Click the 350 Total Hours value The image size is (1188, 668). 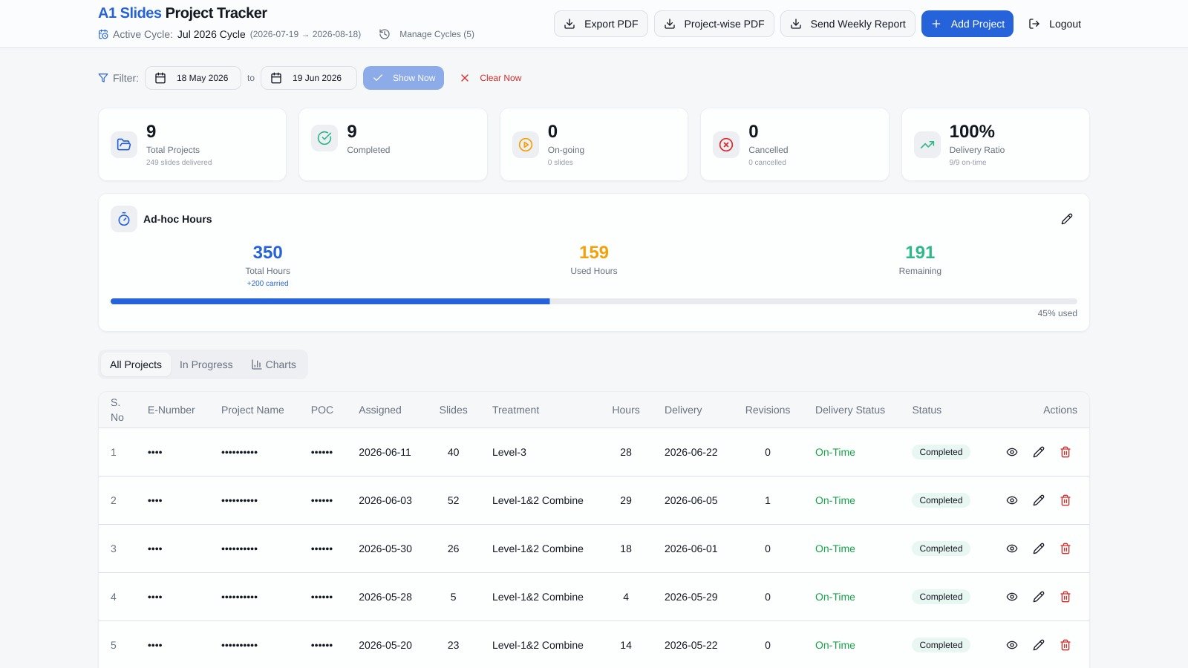(267, 252)
